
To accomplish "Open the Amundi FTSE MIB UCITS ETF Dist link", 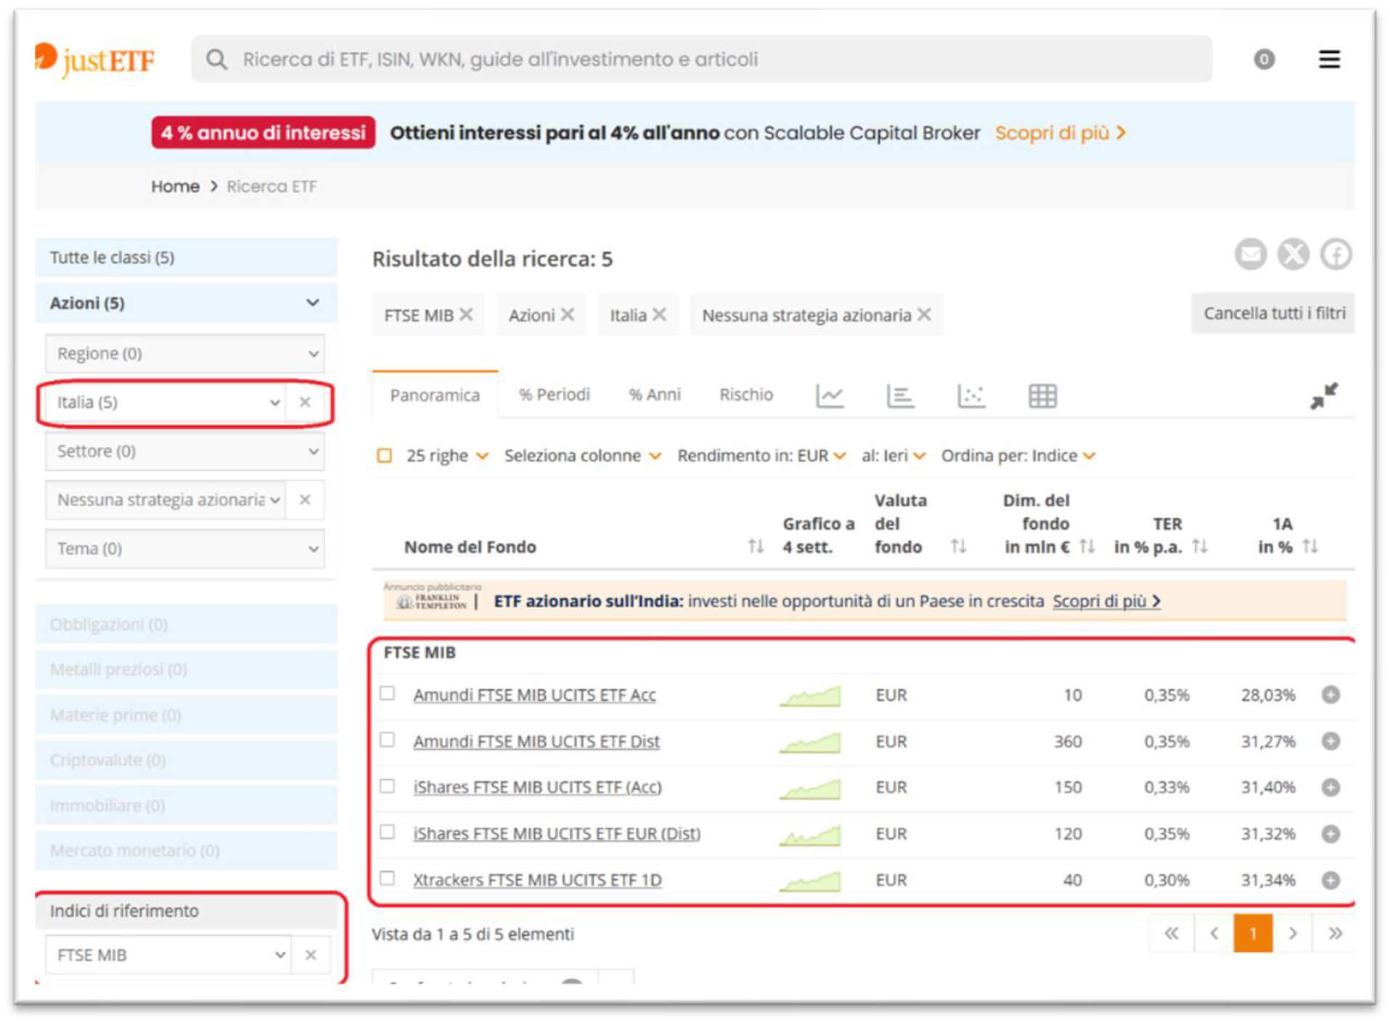I will pos(536,741).
